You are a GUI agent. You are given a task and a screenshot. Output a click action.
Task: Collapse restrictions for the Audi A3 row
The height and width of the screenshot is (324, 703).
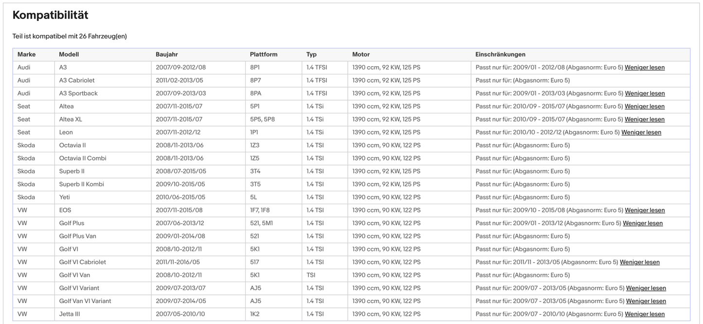pyautogui.click(x=644, y=68)
